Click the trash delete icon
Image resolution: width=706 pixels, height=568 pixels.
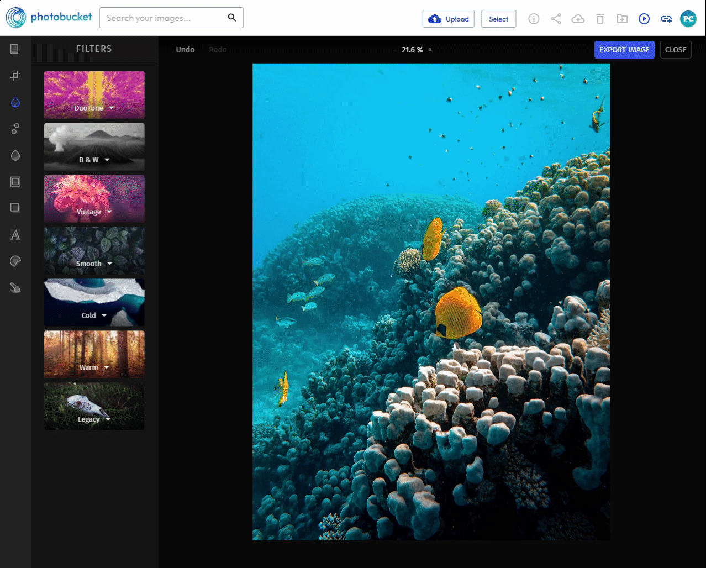(x=600, y=19)
